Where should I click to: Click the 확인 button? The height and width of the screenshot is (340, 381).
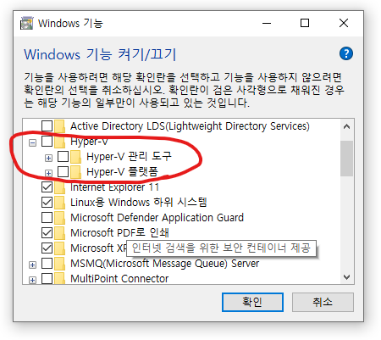point(252,302)
